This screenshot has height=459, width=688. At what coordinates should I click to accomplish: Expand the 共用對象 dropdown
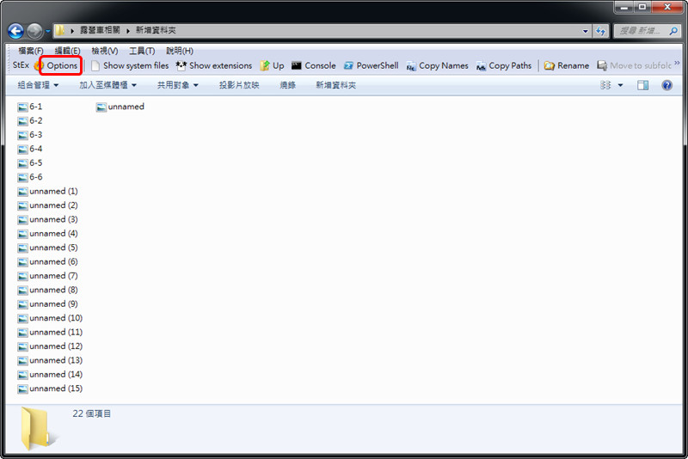click(x=178, y=85)
